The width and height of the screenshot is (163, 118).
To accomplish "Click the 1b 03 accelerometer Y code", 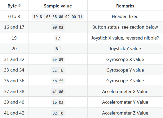I will [x=58, y=102].
